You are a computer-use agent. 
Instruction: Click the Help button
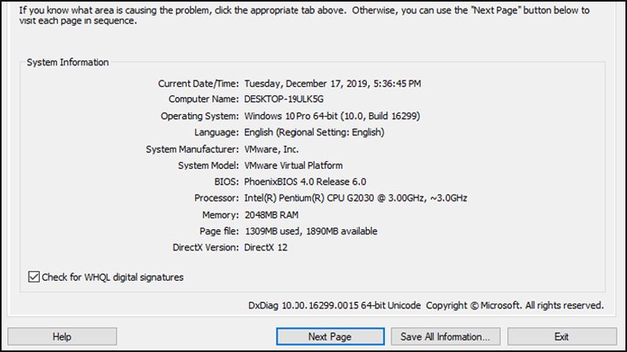coord(62,336)
